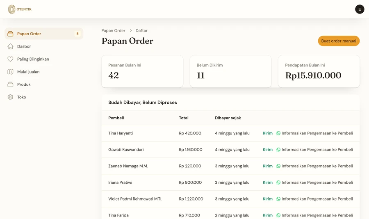Navigate to Produk menu item
Viewport: 369px width, 219px height.
click(x=44, y=84)
